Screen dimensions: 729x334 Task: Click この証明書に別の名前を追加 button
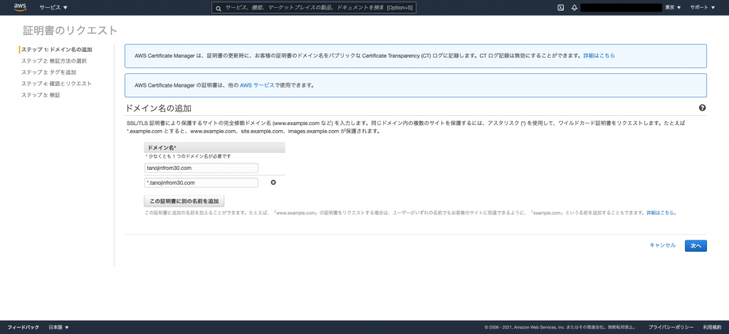(184, 201)
